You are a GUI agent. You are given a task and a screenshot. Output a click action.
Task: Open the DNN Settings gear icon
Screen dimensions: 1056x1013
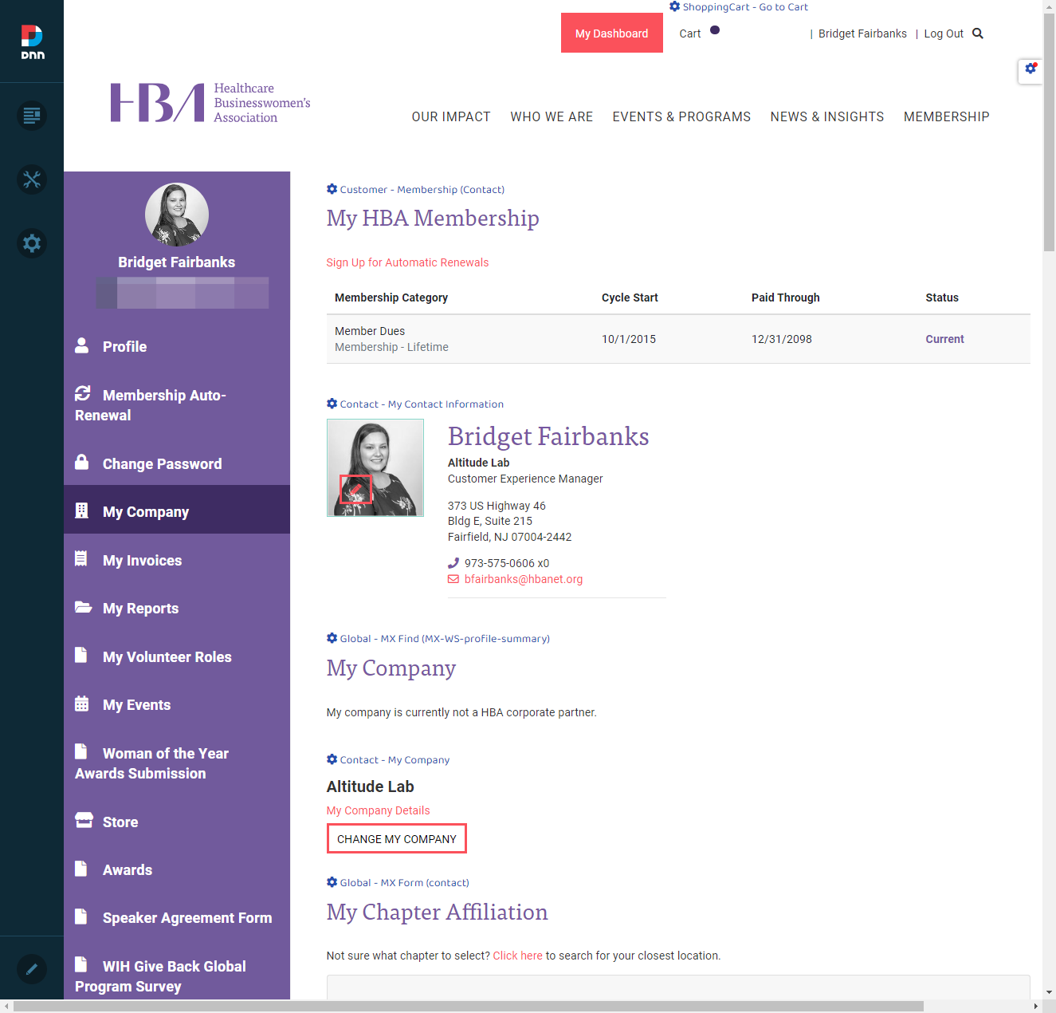32,243
